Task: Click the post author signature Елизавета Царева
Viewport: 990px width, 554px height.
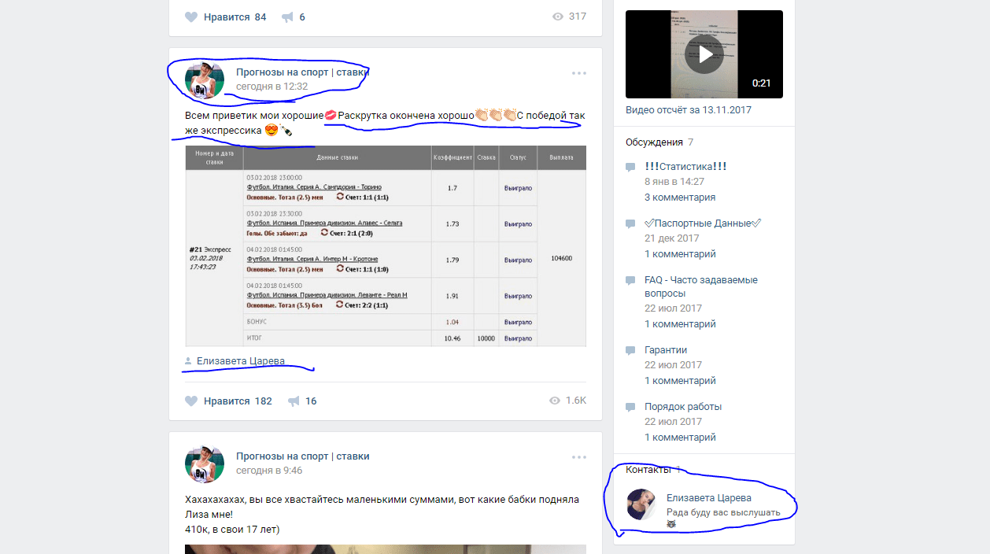Action: [241, 361]
